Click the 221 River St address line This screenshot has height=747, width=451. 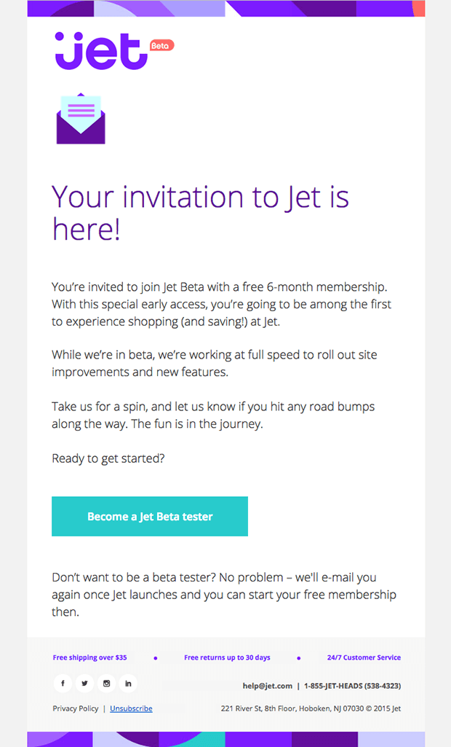311,708
